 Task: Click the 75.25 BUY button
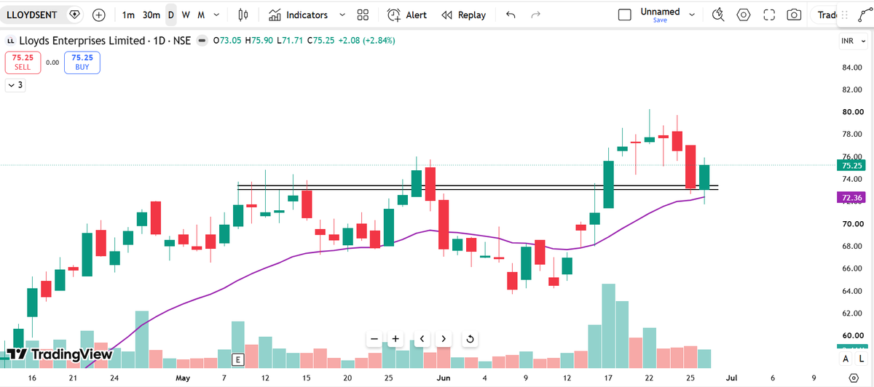tap(82, 62)
